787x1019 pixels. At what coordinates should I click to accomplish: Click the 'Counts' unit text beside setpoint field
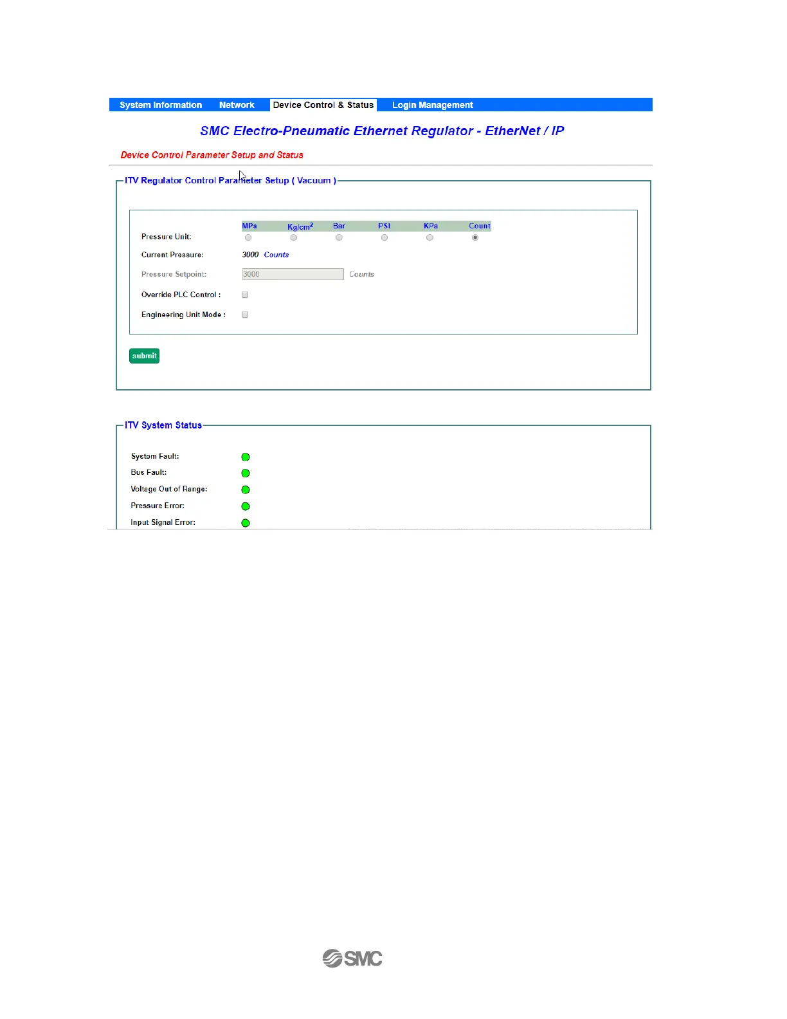361,274
